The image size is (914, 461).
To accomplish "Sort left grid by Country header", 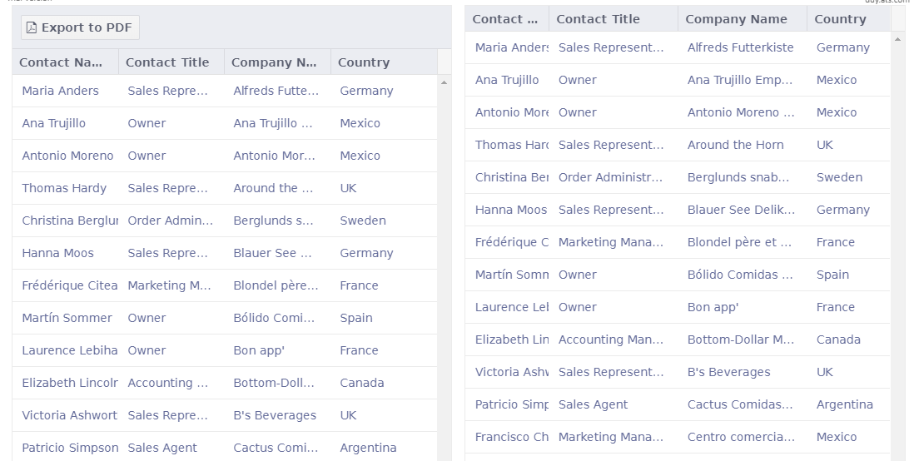I will (364, 62).
